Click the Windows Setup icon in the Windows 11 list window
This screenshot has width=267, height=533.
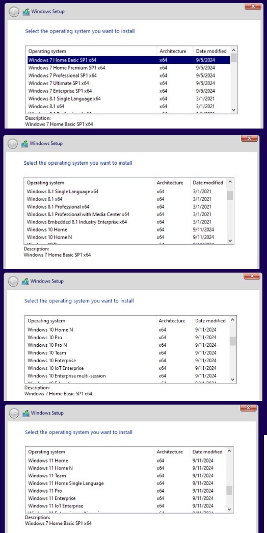click(x=26, y=413)
